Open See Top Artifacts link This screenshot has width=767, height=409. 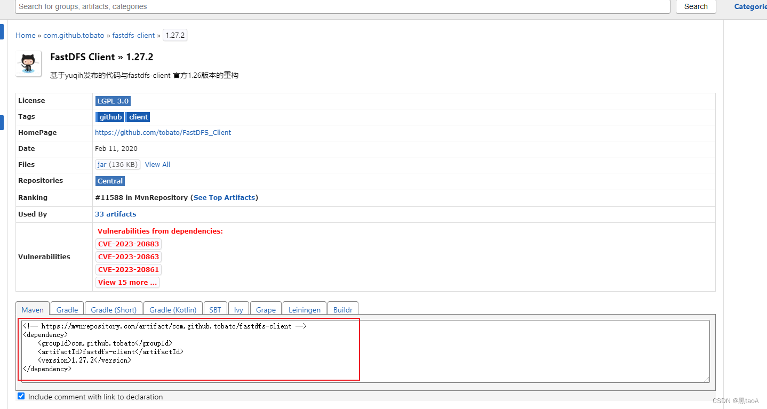[224, 197]
